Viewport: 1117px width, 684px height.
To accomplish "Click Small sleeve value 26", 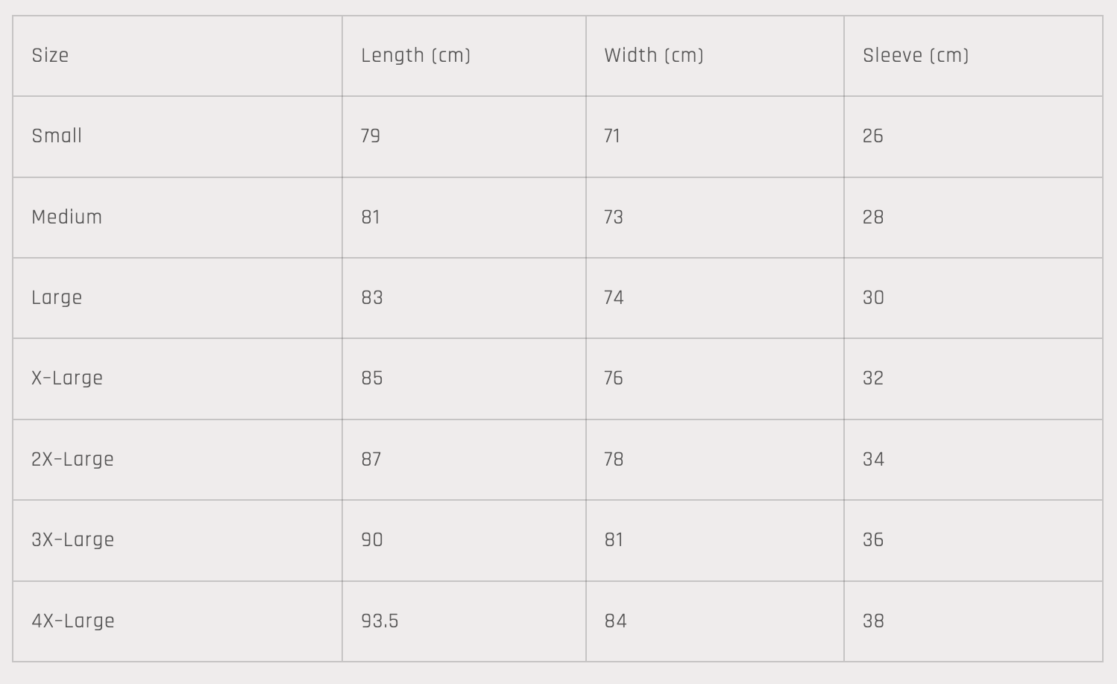I will [873, 136].
